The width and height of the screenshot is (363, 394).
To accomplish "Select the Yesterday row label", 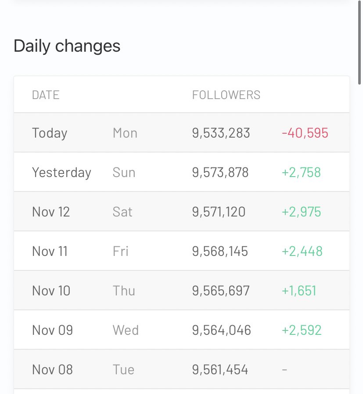I will pos(61,172).
